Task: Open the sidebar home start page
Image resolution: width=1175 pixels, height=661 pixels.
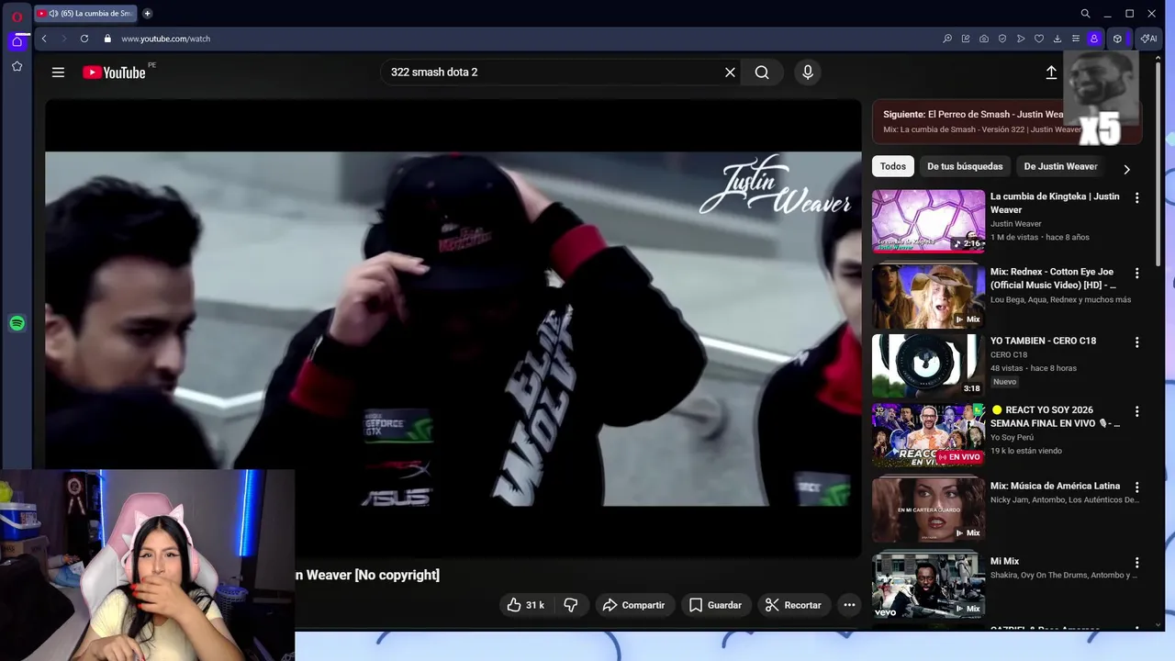Action: (x=17, y=41)
